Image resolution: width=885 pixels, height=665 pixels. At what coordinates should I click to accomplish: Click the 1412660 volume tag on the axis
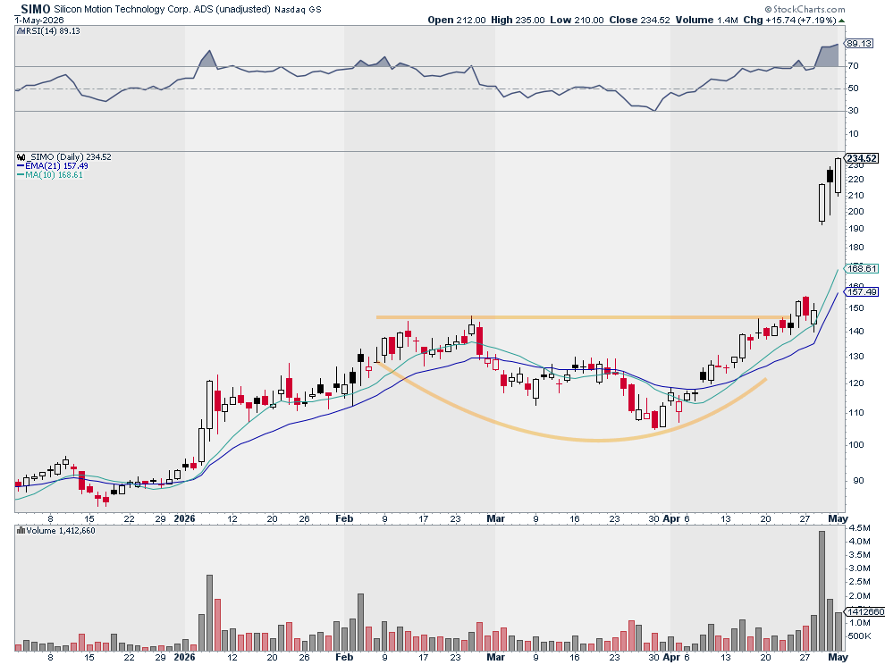pyautogui.click(x=864, y=611)
